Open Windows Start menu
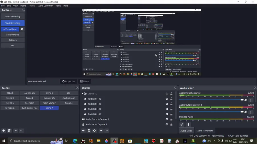Screen dimensions: 257x144 (4, 141)
